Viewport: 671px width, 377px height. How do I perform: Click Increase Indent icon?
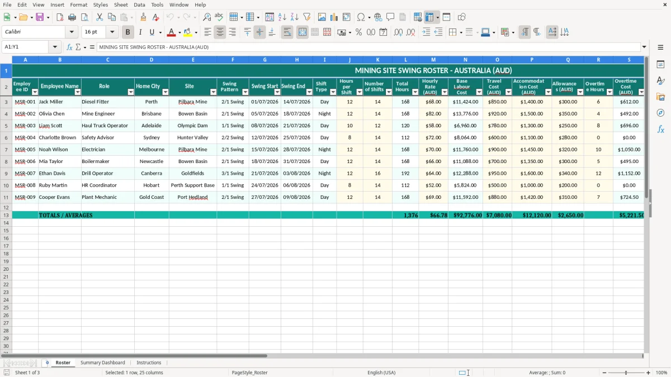[426, 32]
